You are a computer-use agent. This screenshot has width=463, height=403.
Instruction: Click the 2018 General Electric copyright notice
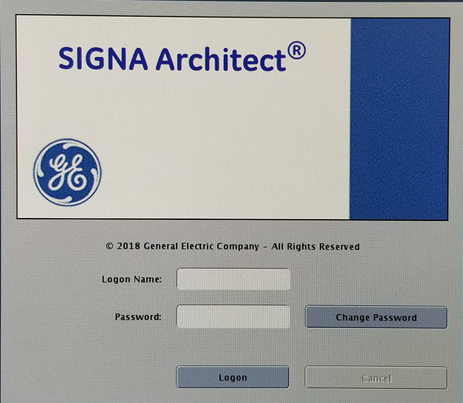[x=233, y=246]
